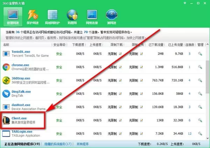Click the TASLogin.exe window icon
This screenshot has height=148, width=210.
[6, 134]
